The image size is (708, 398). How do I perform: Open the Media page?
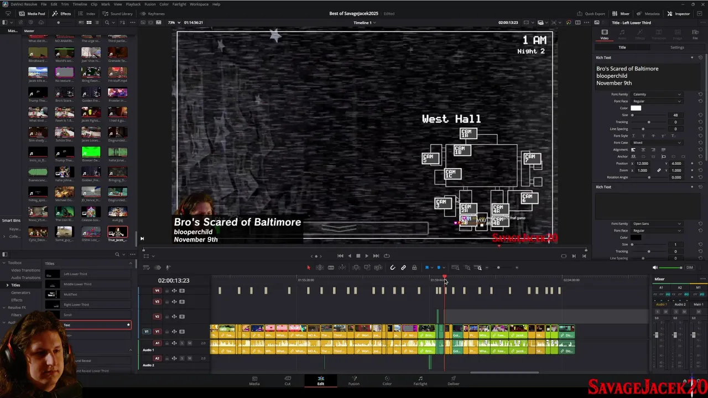pos(254,381)
